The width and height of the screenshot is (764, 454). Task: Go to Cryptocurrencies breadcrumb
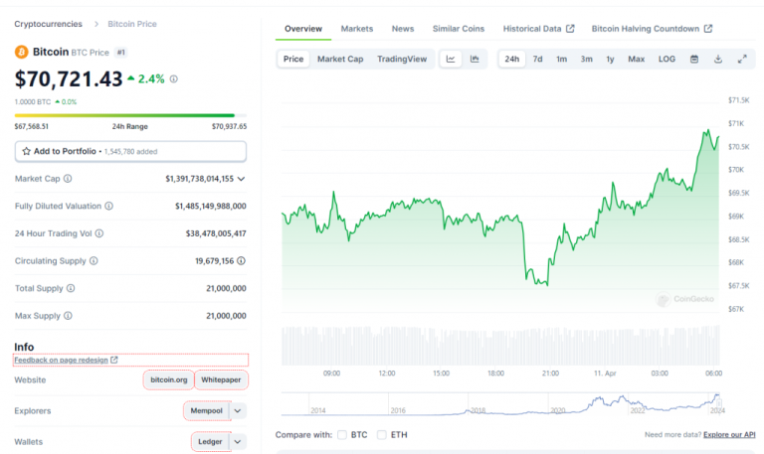pyautogui.click(x=48, y=24)
